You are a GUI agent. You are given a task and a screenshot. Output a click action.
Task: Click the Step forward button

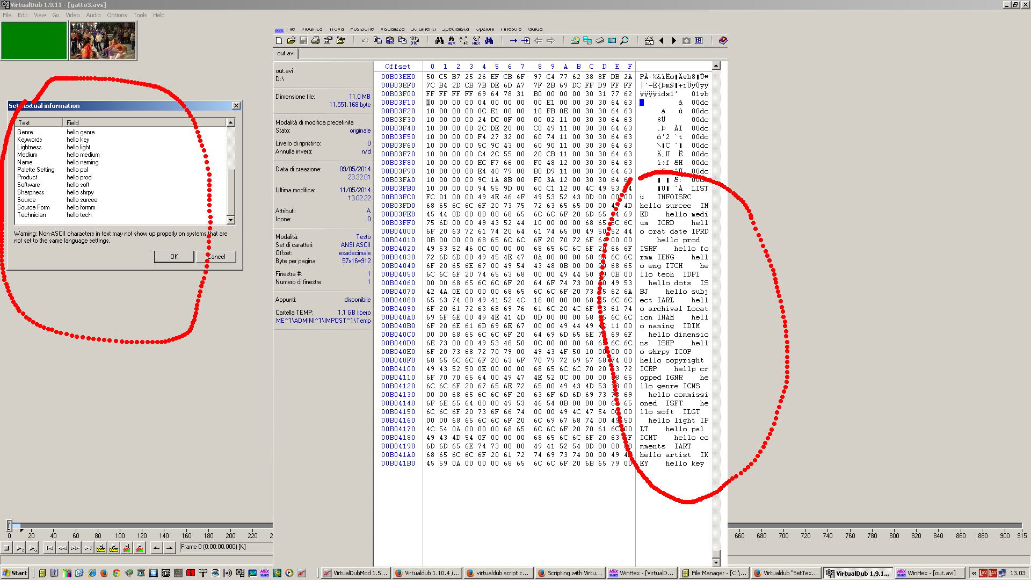click(75, 548)
